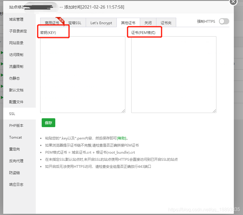Grab the resize handle of the PEM text area
The width and height of the screenshot is (243, 215).
[215, 111]
